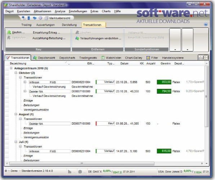Viewport: 215px width, 180px height.
Task: Click Vermögensumsätze under Oktober
Action: (x=36, y=110)
